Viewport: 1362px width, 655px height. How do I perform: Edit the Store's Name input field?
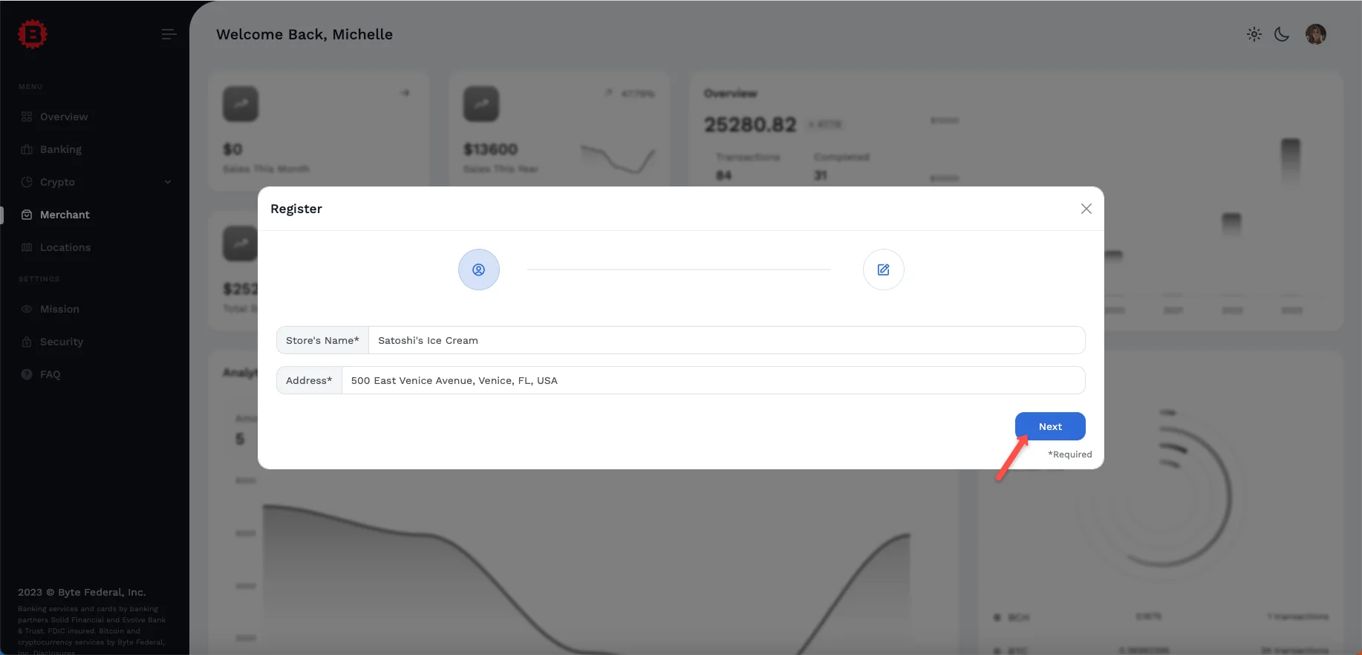pyautogui.click(x=727, y=340)
